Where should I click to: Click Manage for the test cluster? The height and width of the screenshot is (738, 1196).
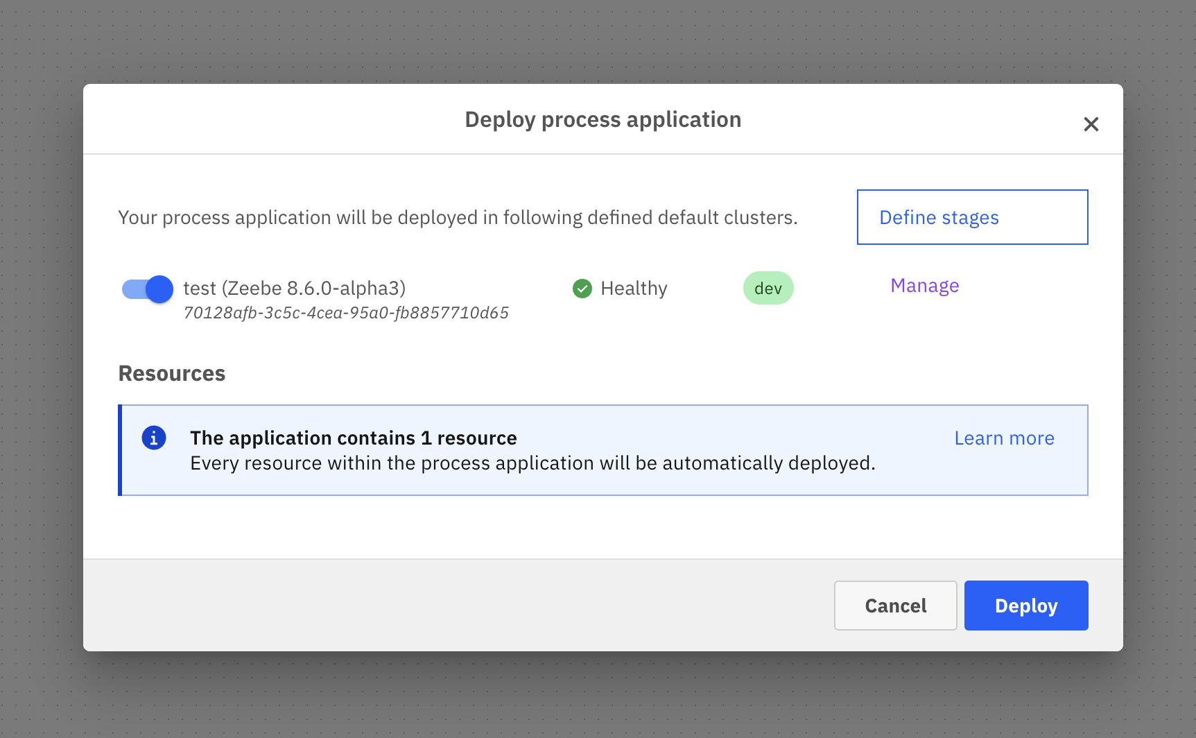click(925, 285)
